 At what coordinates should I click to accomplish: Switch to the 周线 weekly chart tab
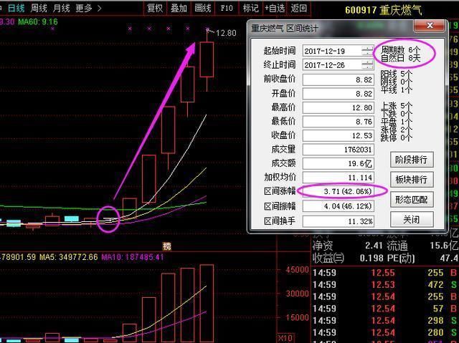coord(39,8)
